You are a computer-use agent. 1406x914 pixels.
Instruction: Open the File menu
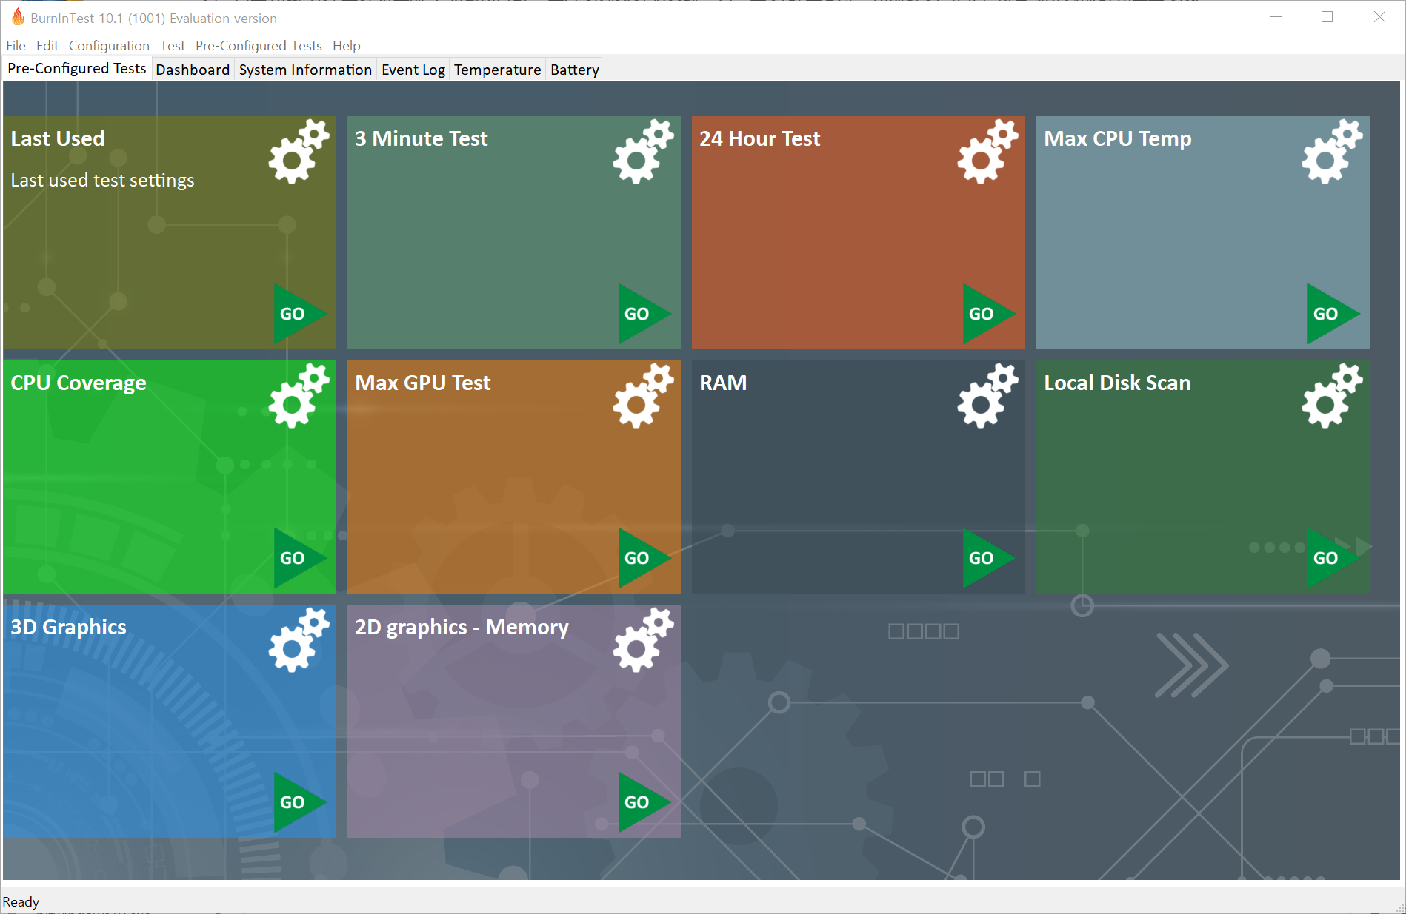tap(16, 46)
